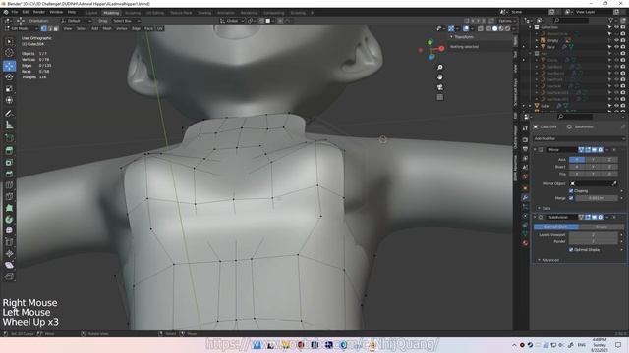Select the Smooth vertices tool
Image resolution: width=629 pixels, height=353 pixels.
pyautogui.click(x=9, y=230)
